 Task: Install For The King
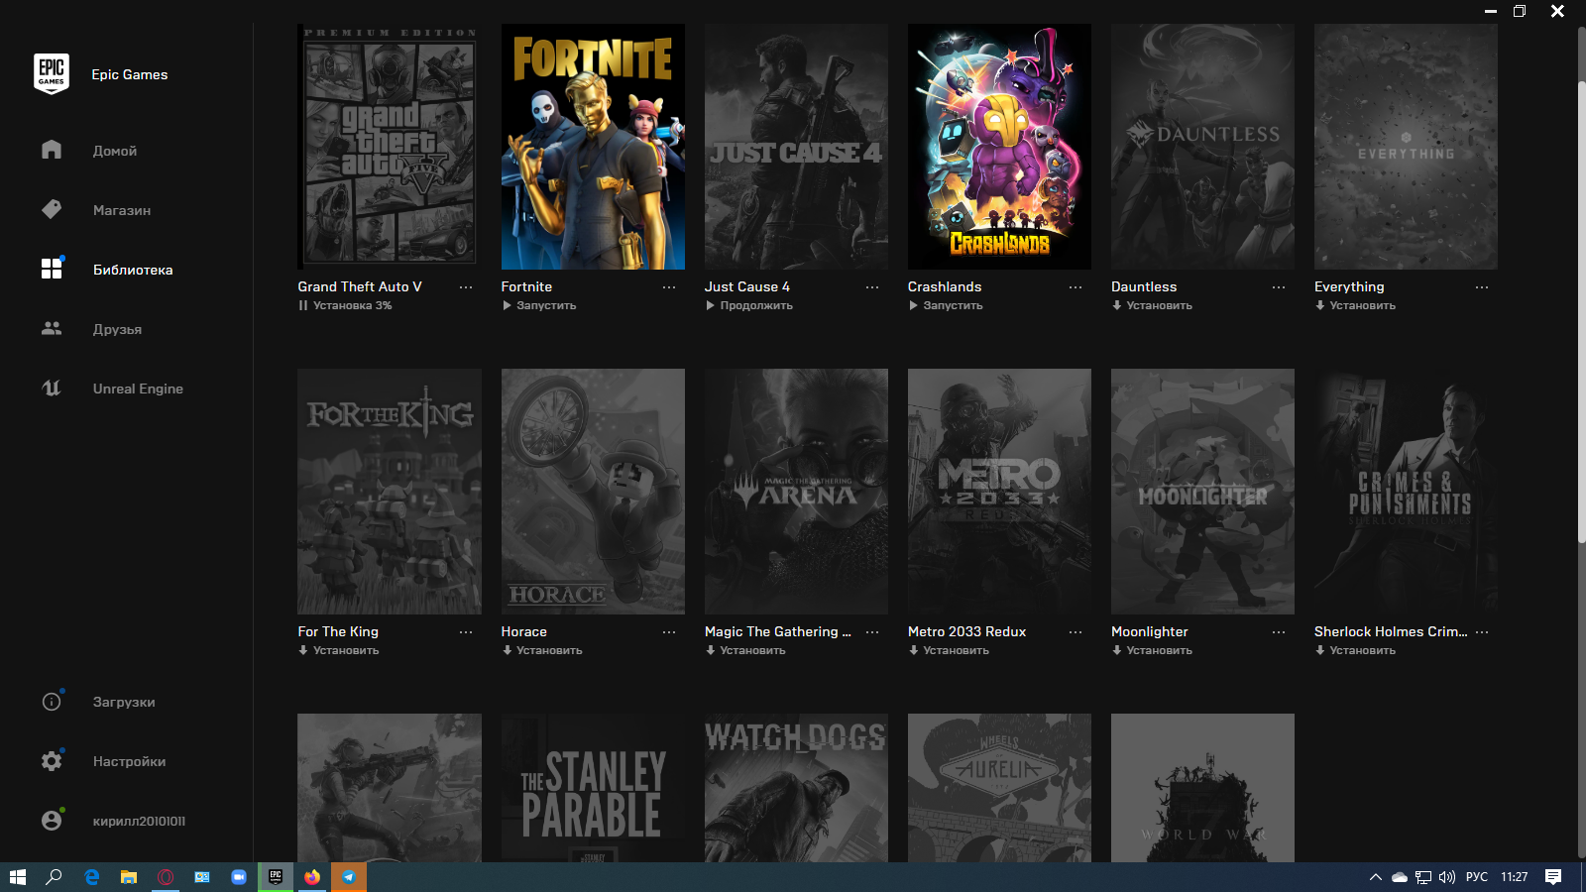tap(339, 650)
